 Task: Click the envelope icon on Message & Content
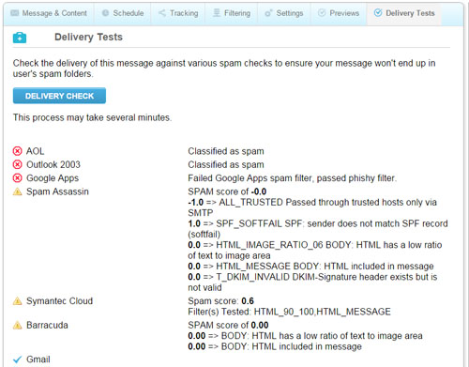point(15,13)
